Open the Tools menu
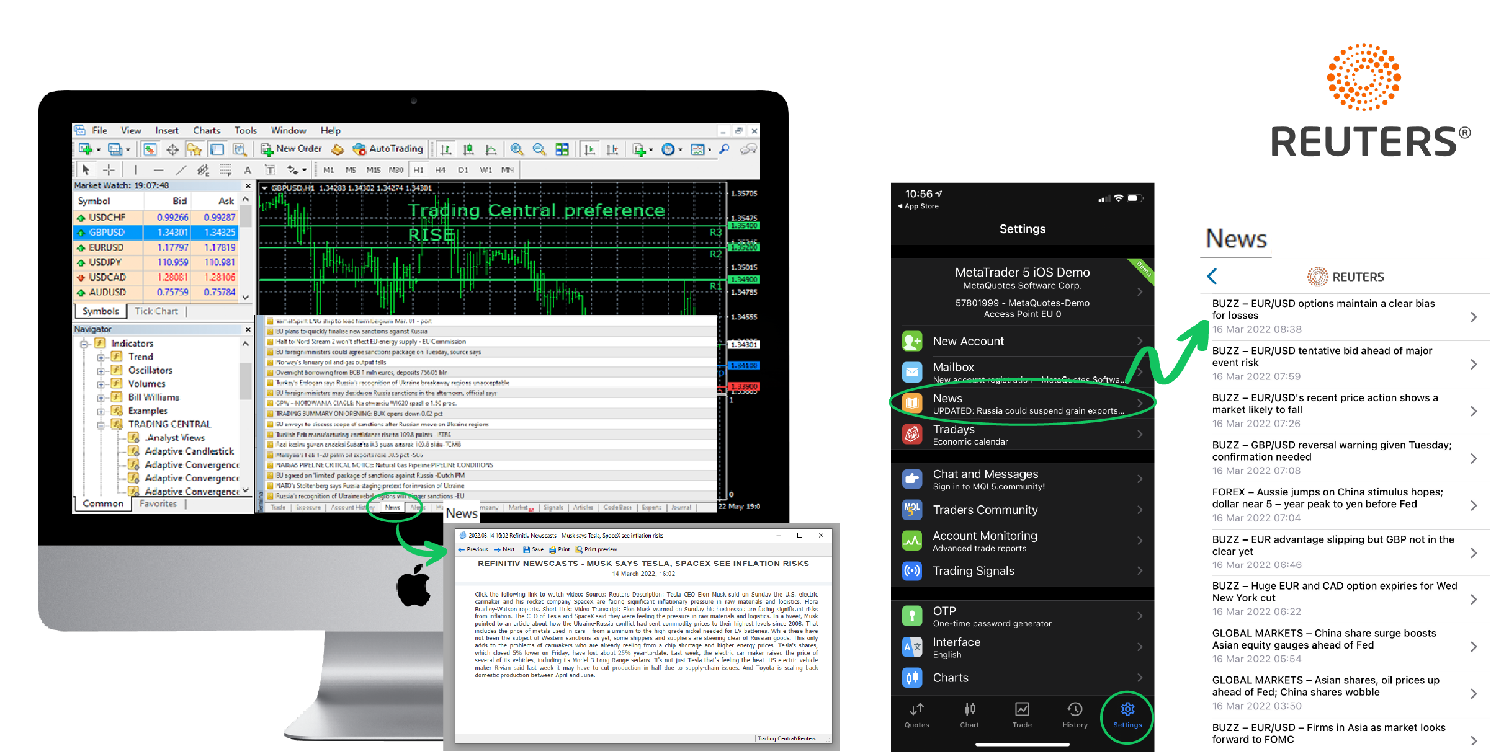Viewport: 1491px width, 754px height. tap(246, 131)
